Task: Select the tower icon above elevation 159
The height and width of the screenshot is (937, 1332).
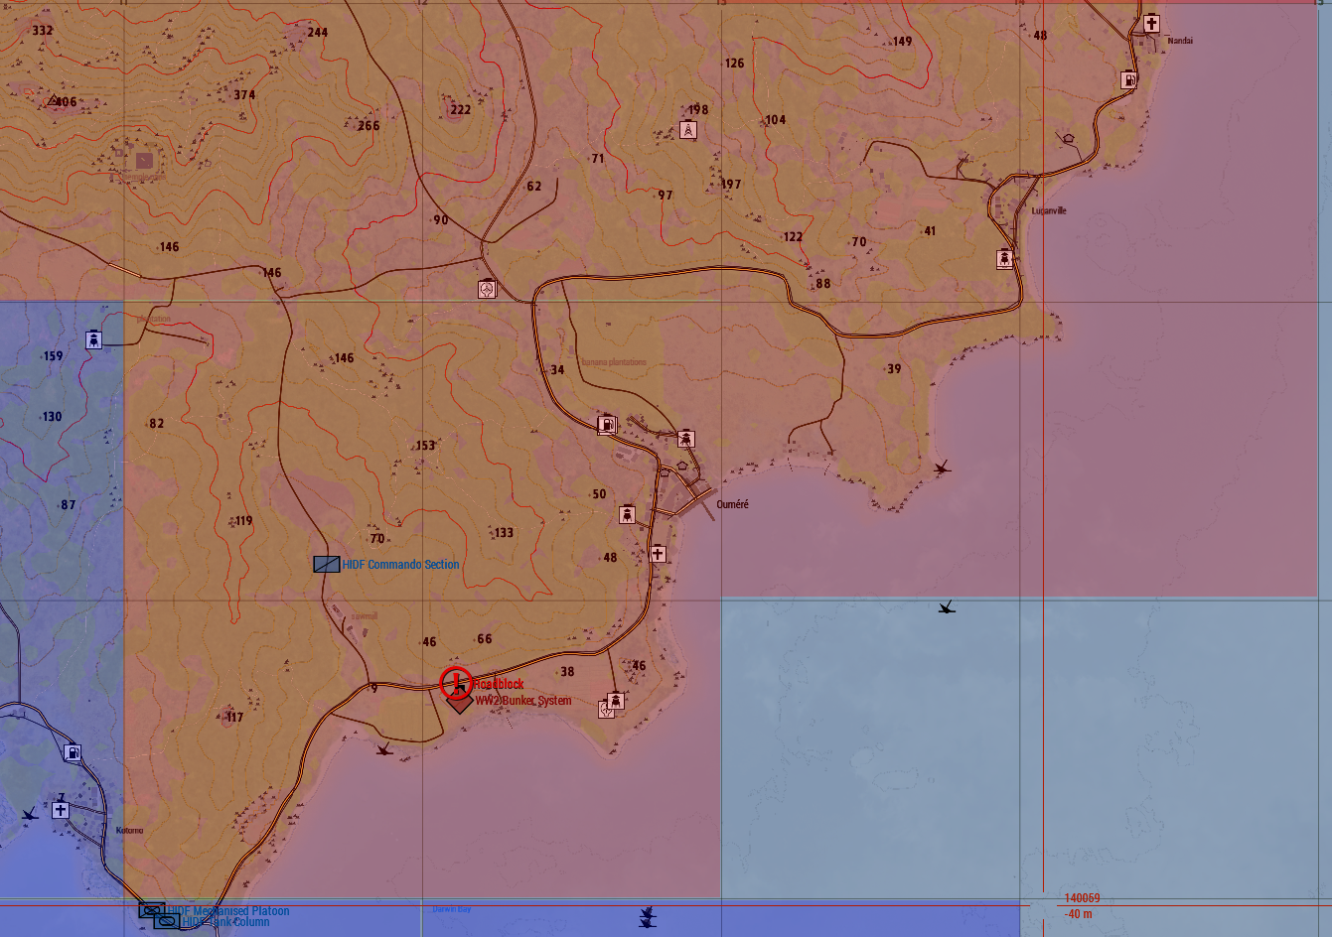Action: pos(93,339)
